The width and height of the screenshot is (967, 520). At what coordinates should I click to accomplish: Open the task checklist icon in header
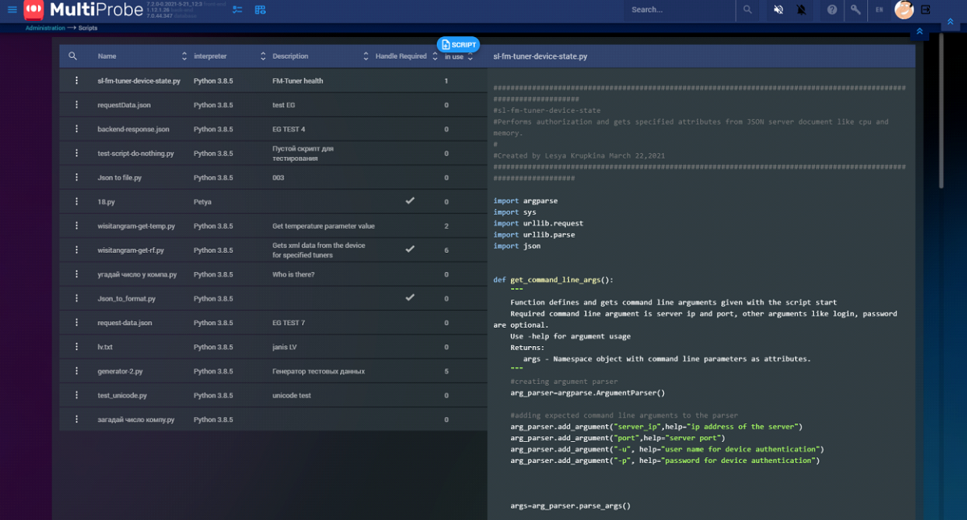coord(237,10)
